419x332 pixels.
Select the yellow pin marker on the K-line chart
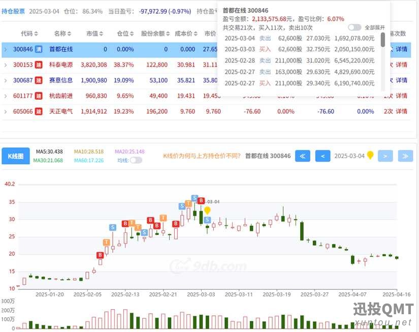click(x=207, y=210)
